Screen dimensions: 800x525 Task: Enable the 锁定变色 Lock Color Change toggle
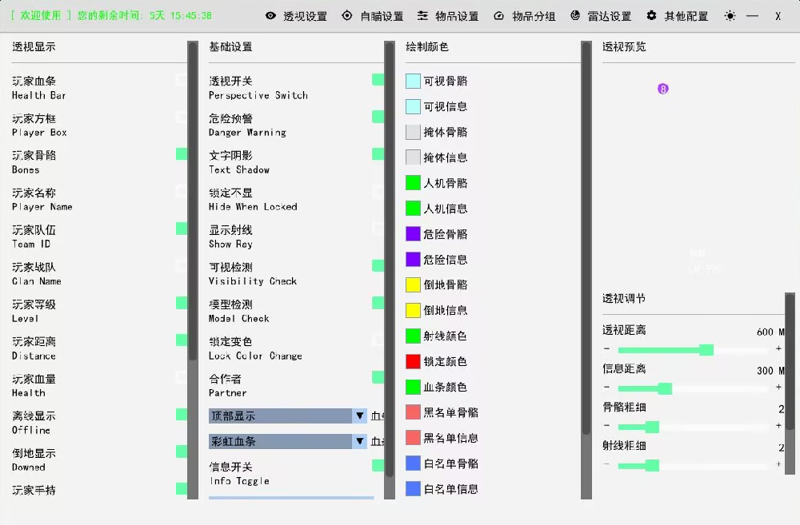[378, 340]
